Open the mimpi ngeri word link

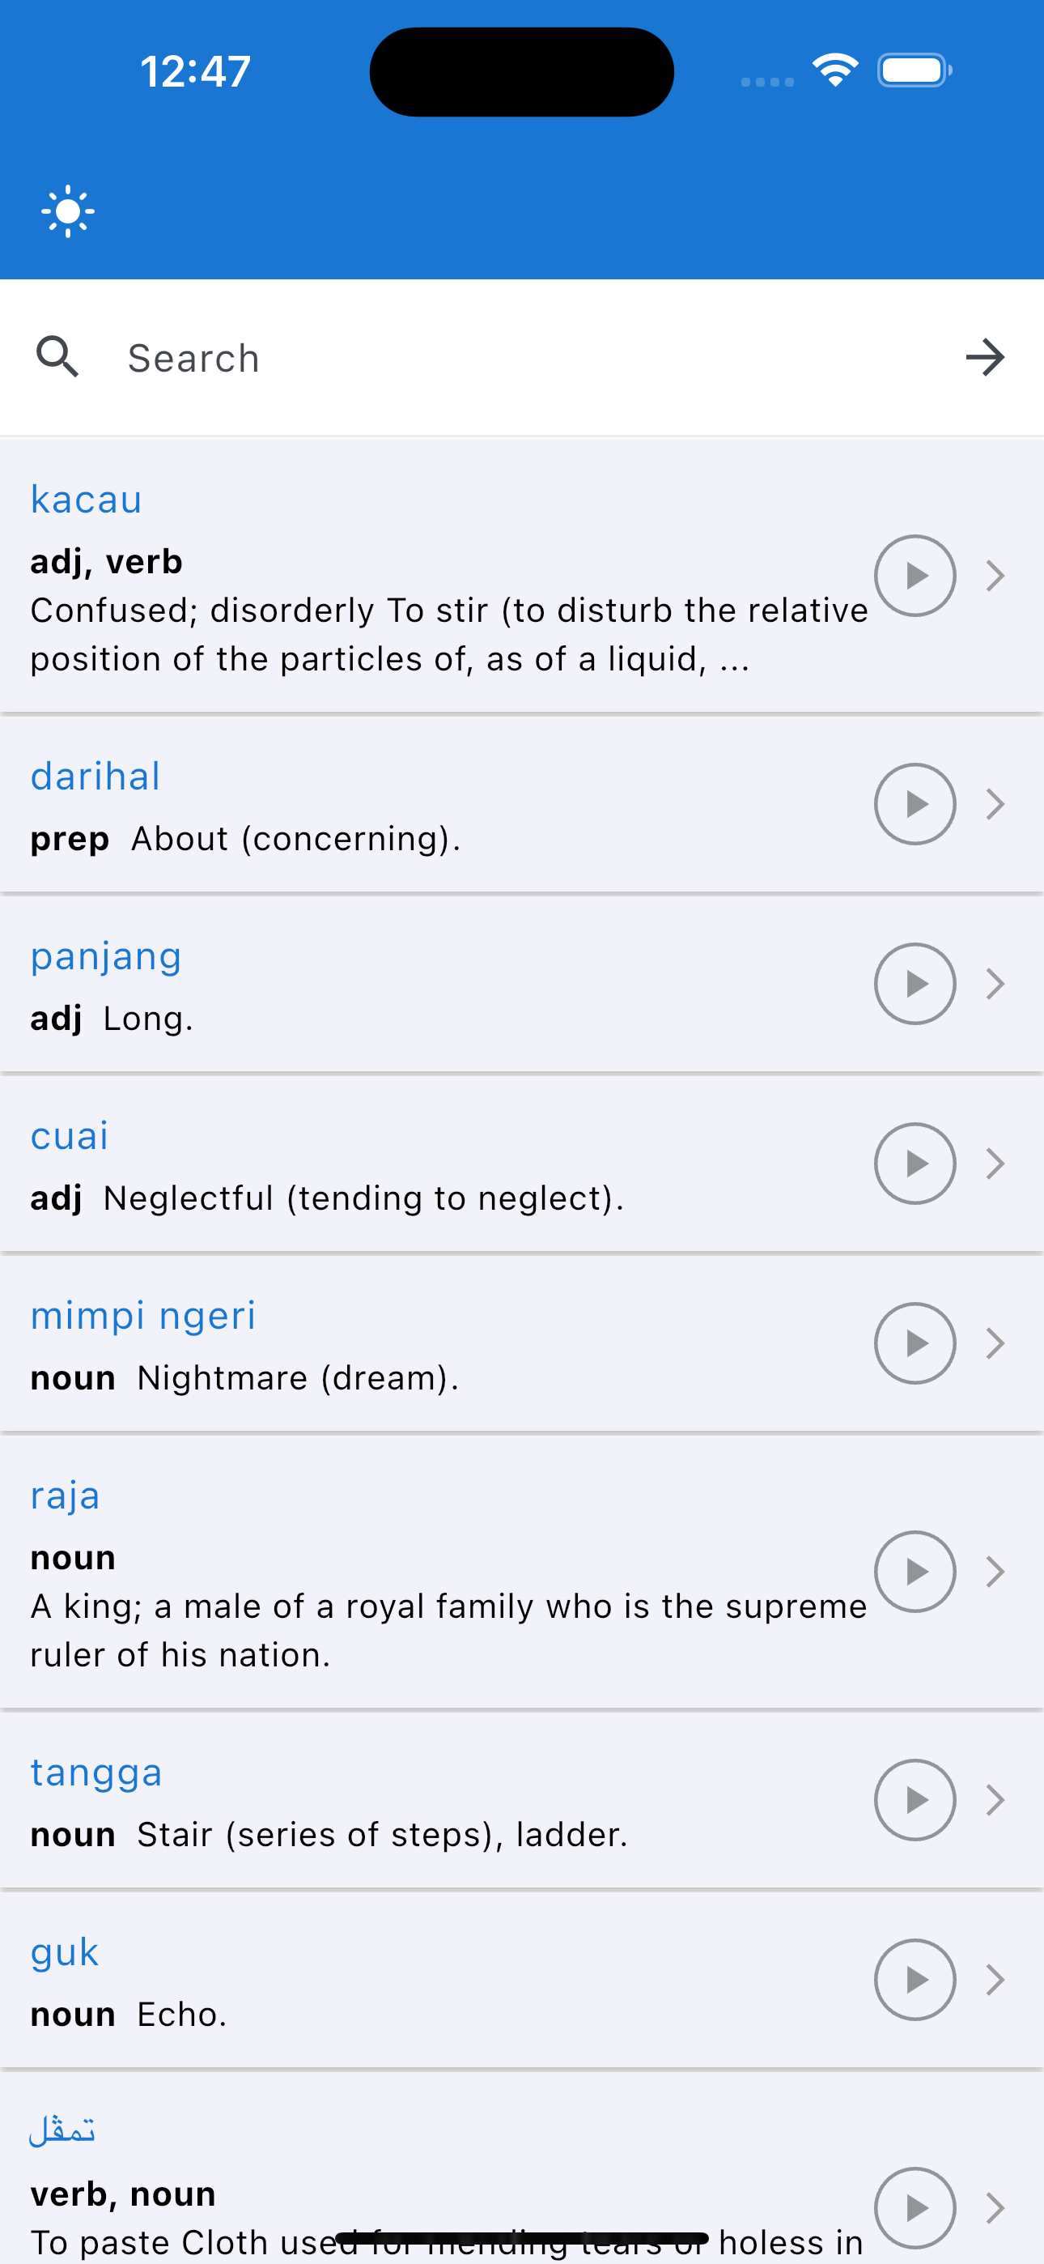(x=142, y=1317)
